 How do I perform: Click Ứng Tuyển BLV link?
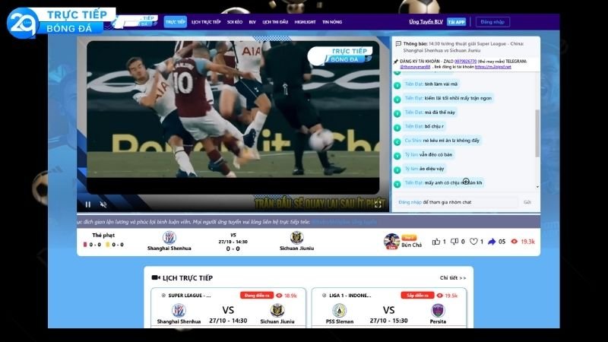pyautogui.click(x=426, y=22)
